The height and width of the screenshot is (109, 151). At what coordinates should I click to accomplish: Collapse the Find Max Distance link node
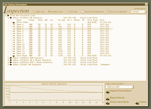pyautogui.click(x=6, y=16)
